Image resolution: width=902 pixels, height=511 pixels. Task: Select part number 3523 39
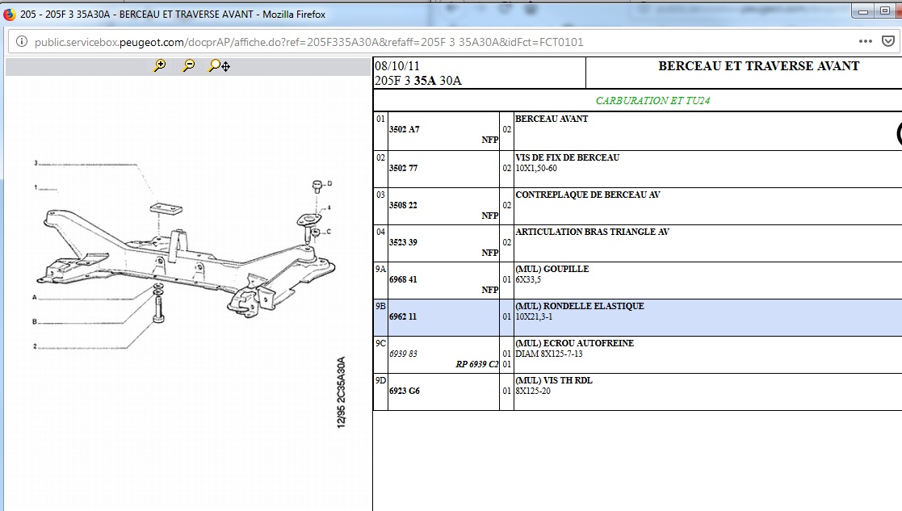click(x=403, y=242)
